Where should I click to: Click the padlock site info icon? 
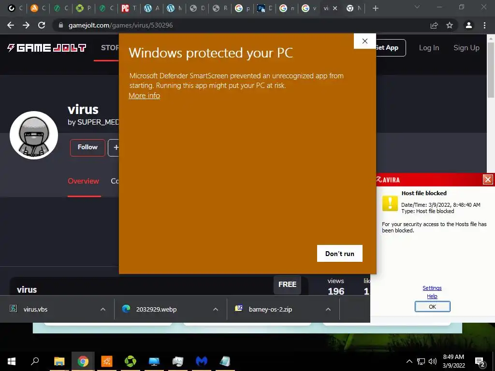(x=61, y=25)
